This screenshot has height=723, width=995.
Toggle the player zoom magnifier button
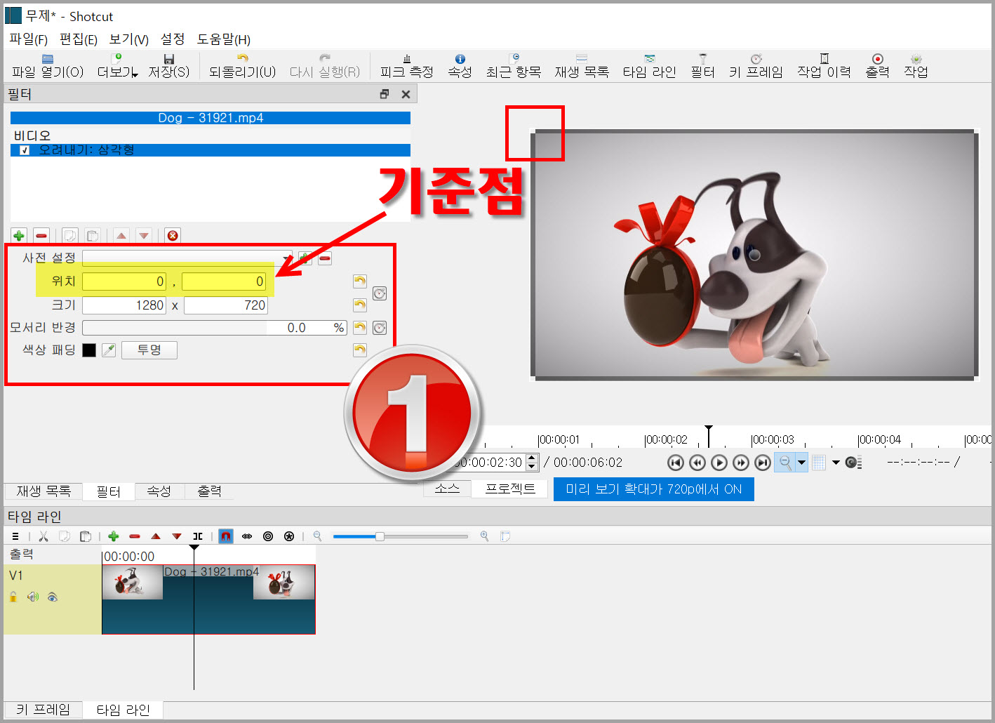785,463
